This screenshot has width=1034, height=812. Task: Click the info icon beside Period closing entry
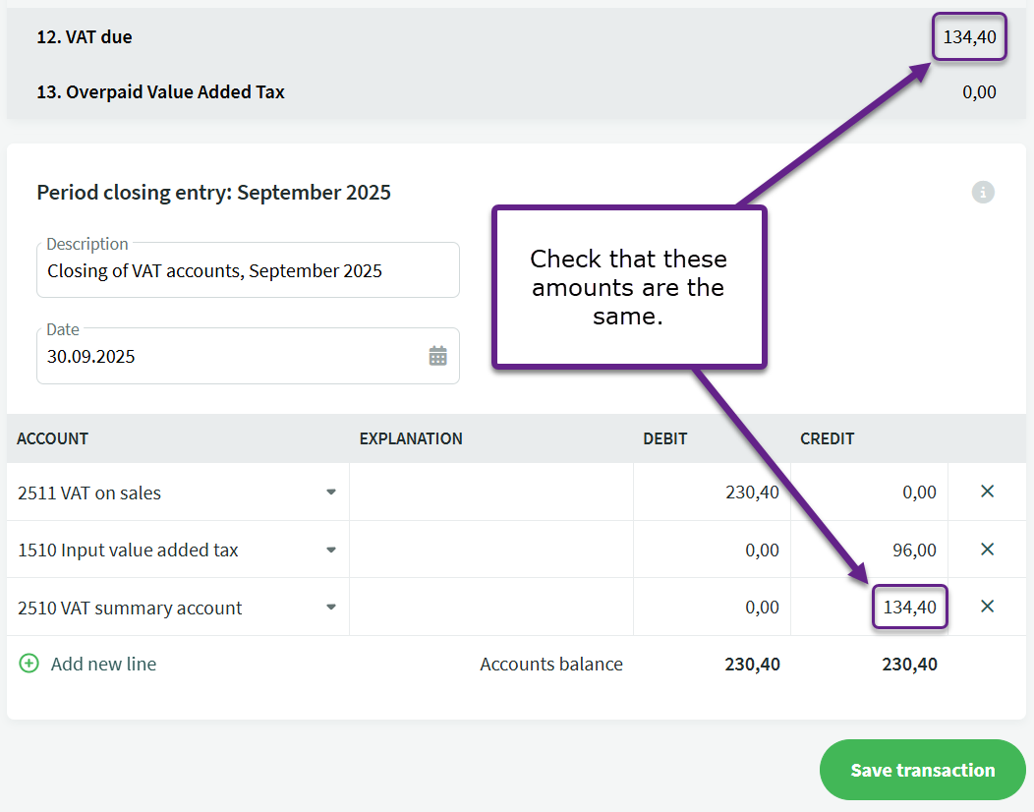(983, 192)
